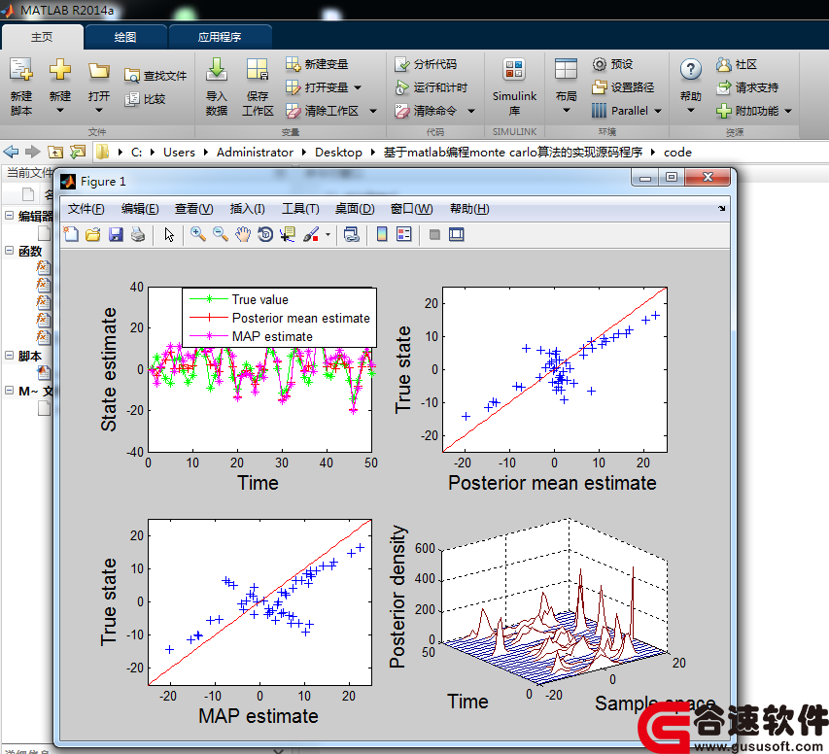The image size is (829, 754).
Task: Open the 帮助(H) menu in Figure 1
Action: pyautogui.click(x=469, y=209)
